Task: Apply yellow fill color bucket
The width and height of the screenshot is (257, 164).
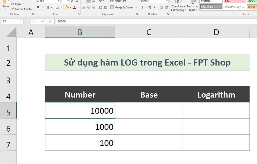Action: [67, 7]
